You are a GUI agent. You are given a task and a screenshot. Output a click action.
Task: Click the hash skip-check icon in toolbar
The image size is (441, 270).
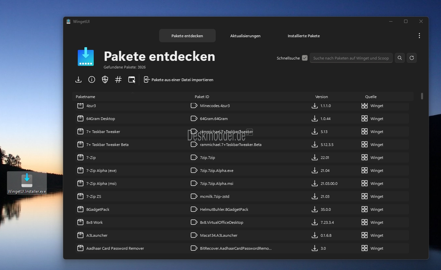pos(118,79)
